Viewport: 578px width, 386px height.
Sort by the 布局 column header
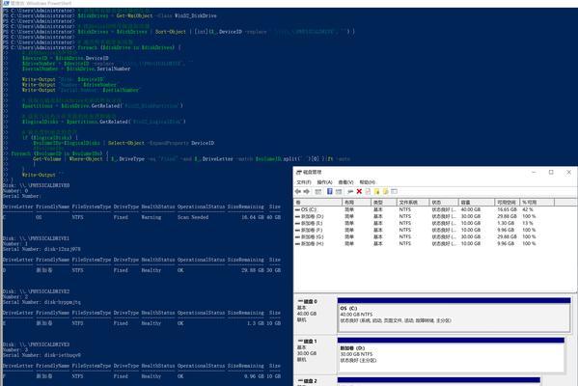[356, 203]
